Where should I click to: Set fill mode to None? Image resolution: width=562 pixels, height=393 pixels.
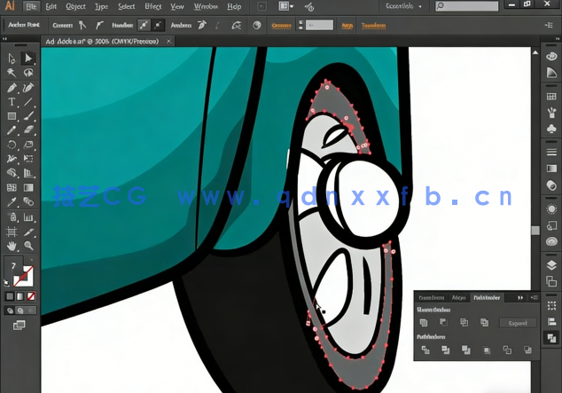point(31,296)
